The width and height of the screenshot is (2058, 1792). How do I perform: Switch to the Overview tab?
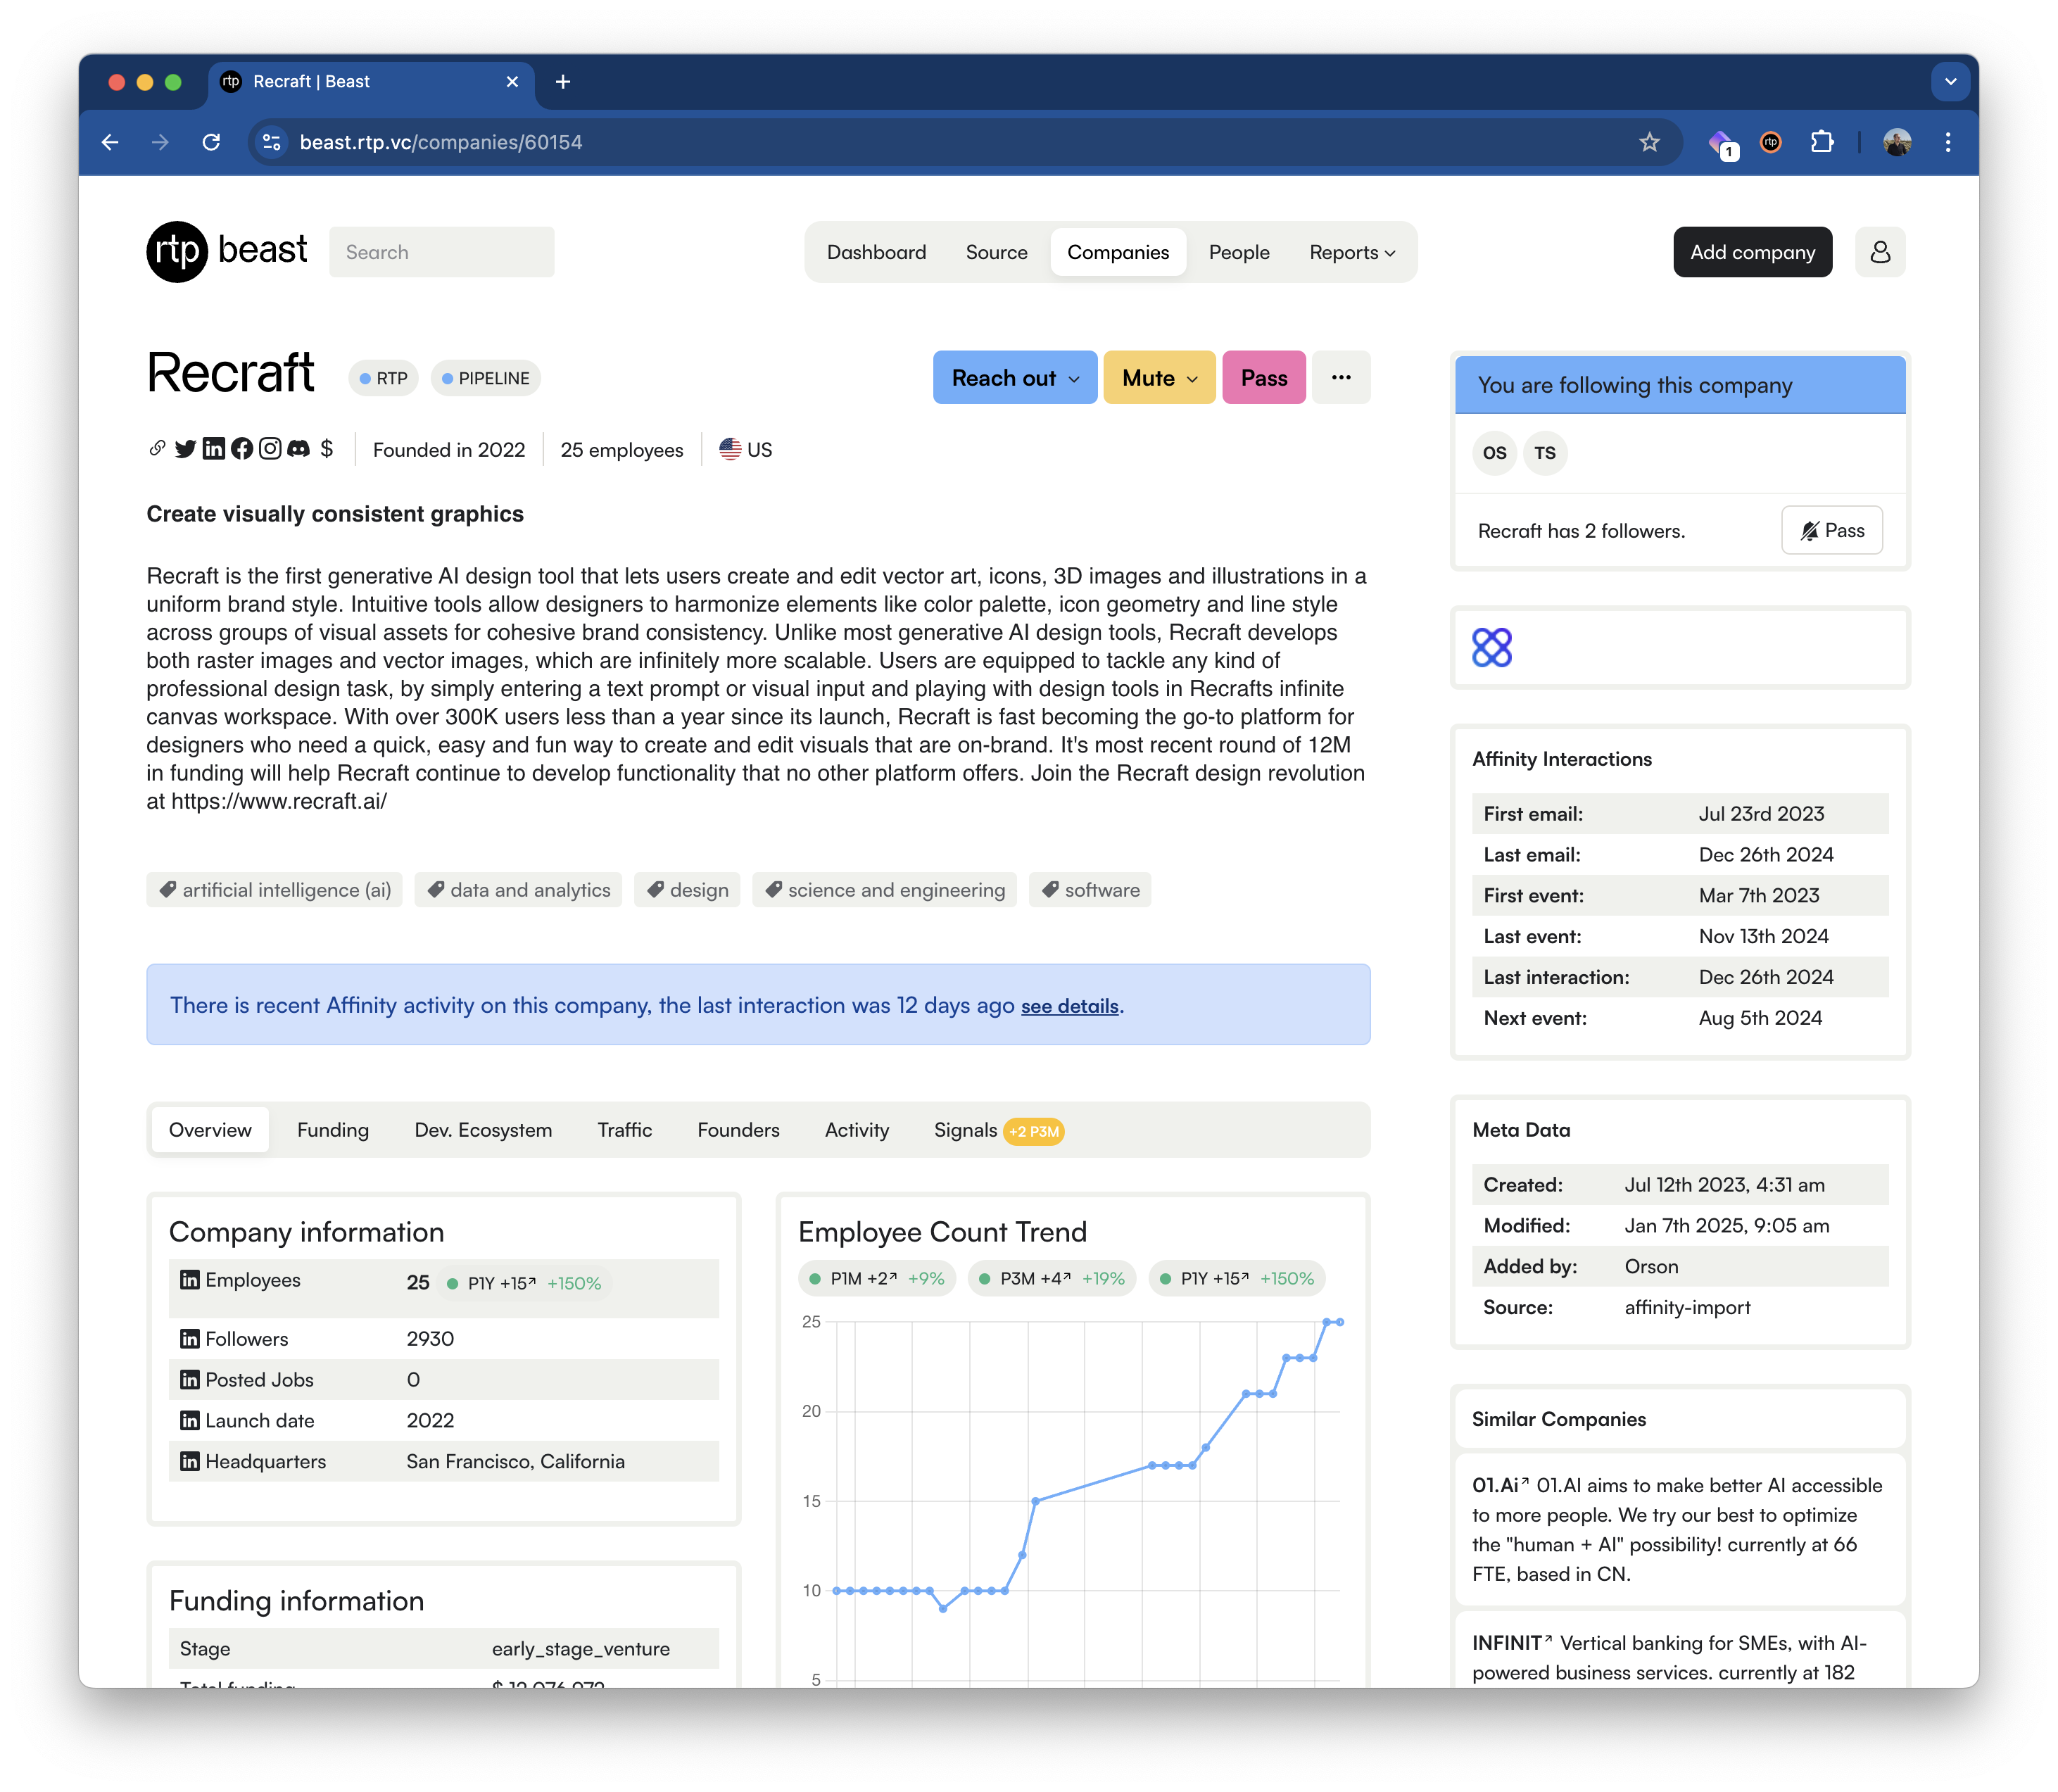point(210,1129)
